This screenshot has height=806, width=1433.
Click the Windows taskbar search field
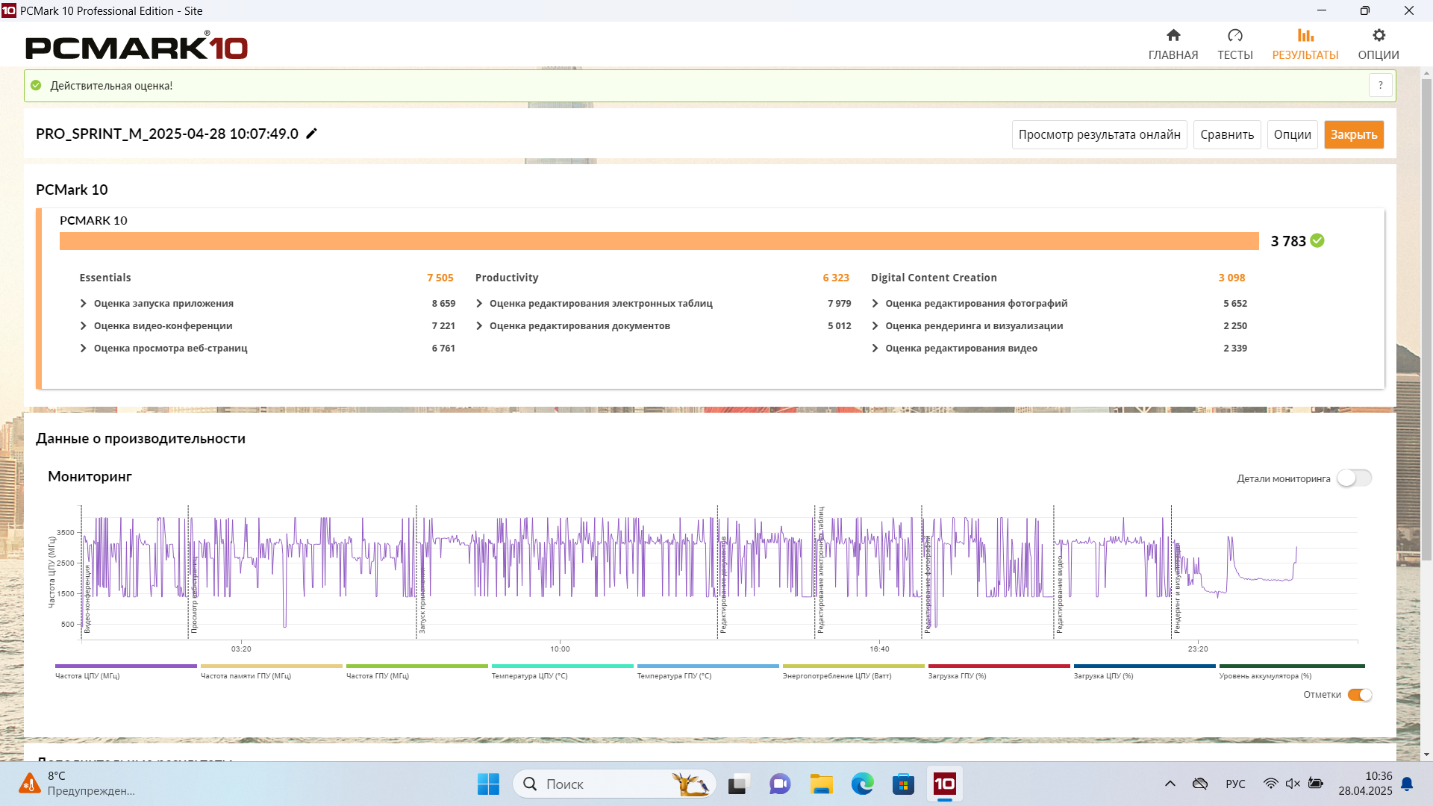pyautogui.click(x=614, y=784)
